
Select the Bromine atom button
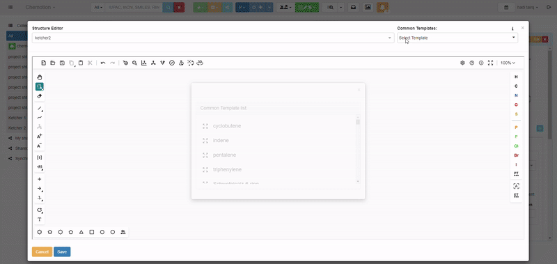(516, 155)
